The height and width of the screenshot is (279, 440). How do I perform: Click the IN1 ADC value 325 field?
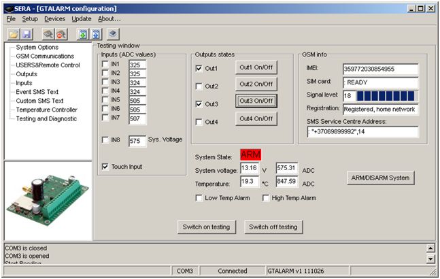[137, 65]
